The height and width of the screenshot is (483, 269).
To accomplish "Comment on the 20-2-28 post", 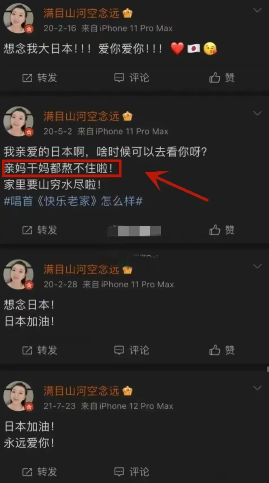I will point(131,350).
